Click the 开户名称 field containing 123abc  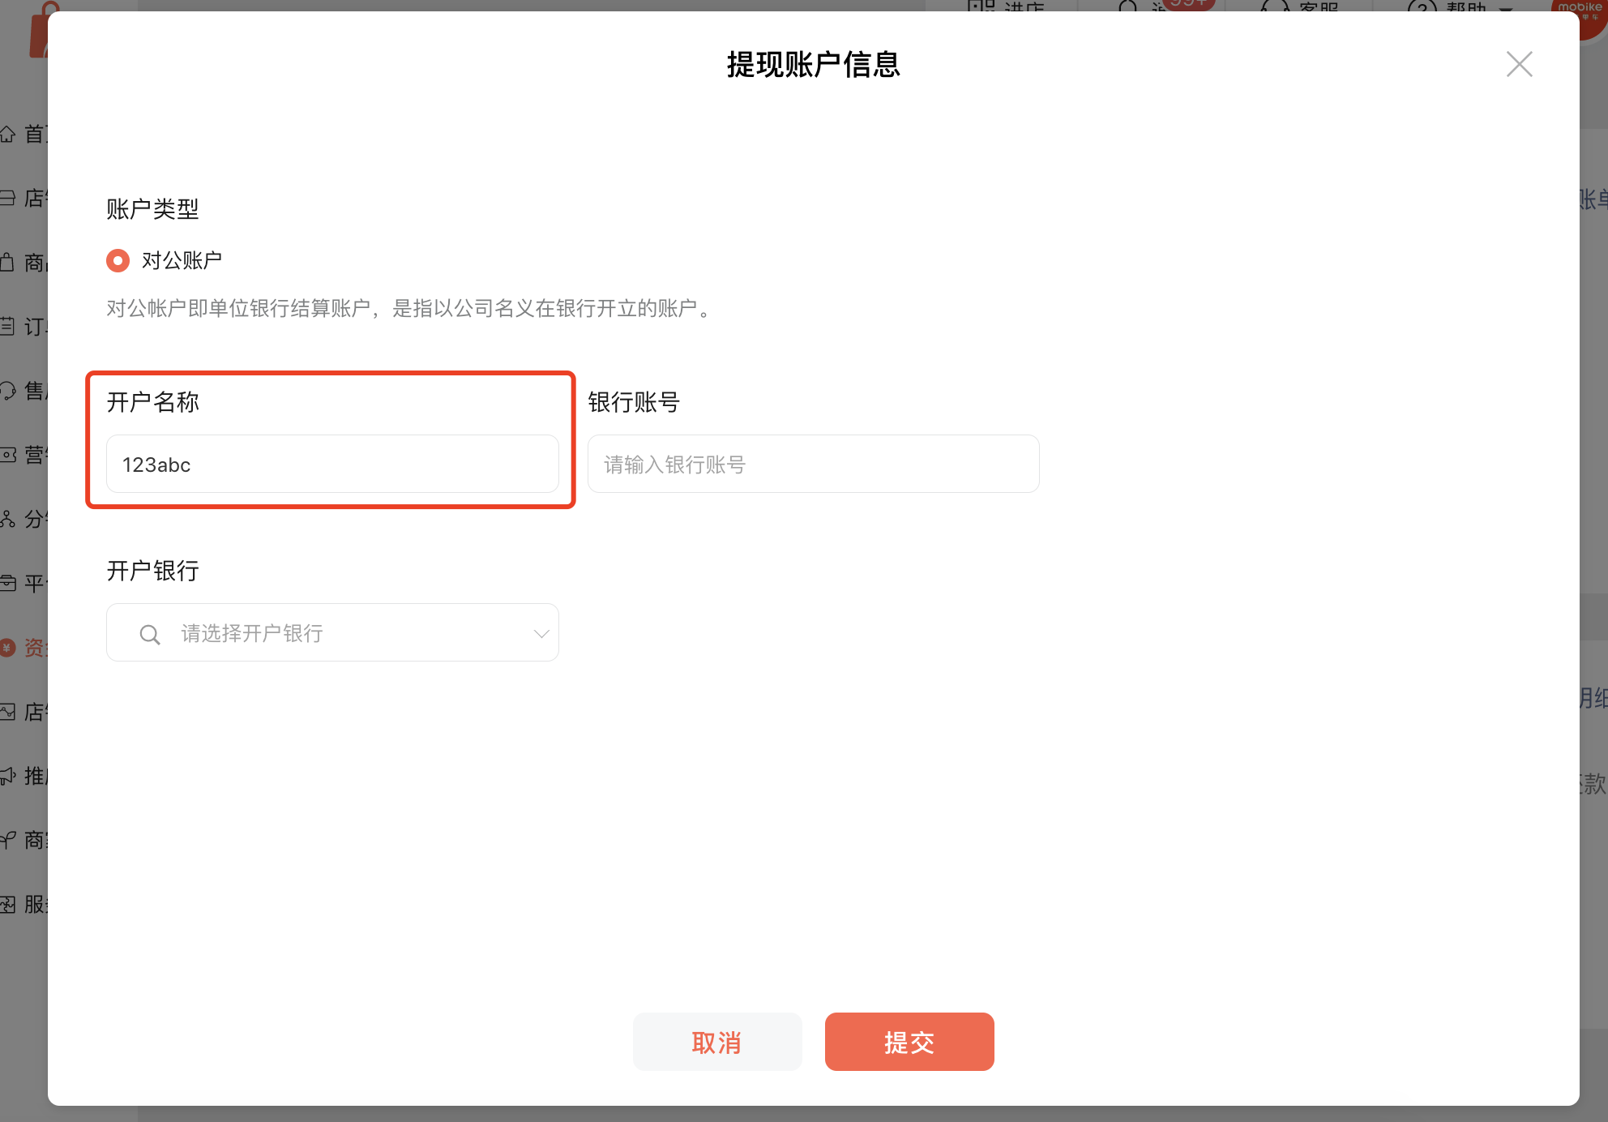point(332,465)
